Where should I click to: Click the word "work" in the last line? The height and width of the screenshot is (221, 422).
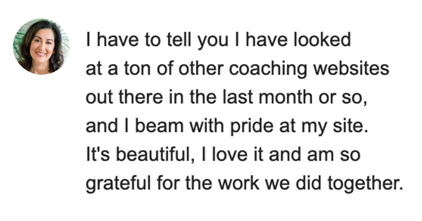pos(238,184)
